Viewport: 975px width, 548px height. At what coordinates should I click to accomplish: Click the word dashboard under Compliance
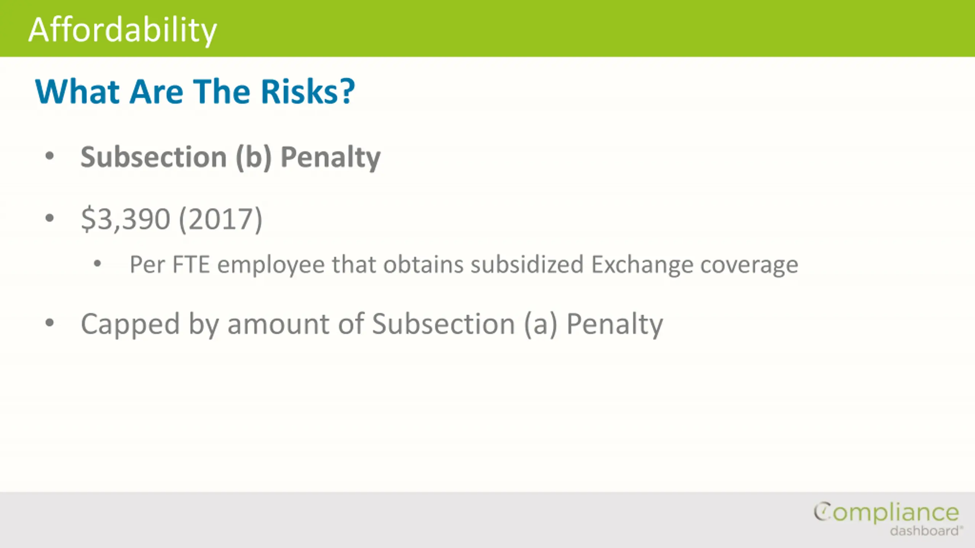[924, 531]
